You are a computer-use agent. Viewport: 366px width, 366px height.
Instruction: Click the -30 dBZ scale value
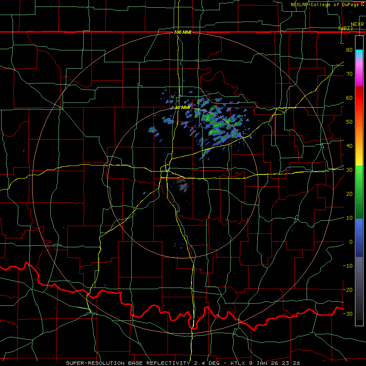pos(348,314)
